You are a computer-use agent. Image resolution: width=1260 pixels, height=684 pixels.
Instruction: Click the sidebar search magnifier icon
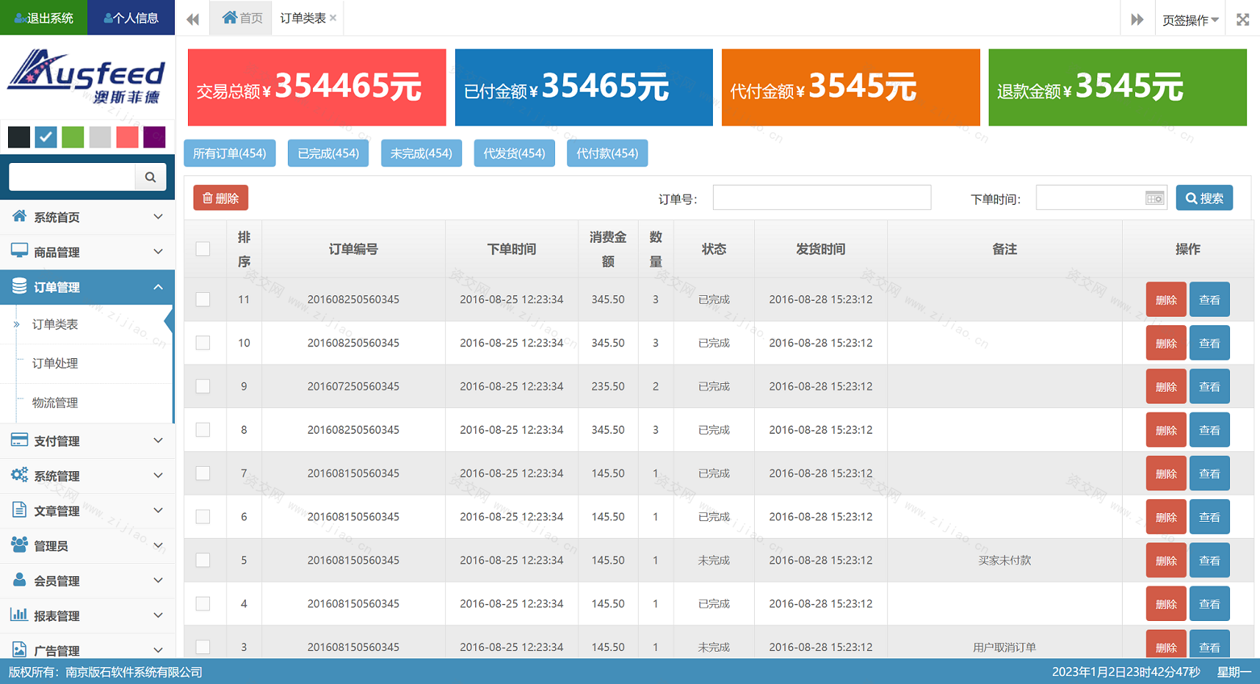[151, 177]
